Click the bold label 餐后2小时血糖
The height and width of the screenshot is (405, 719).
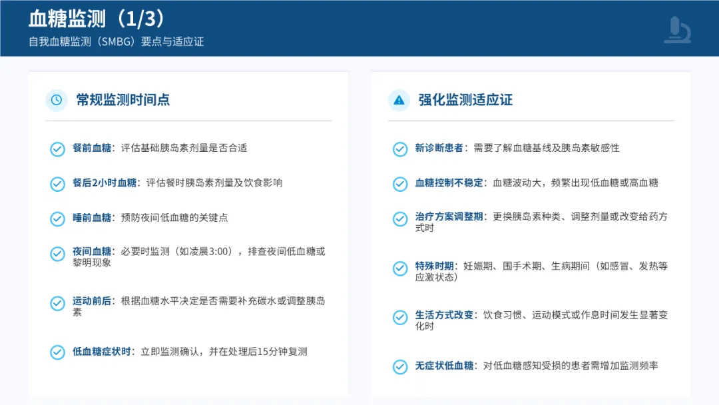point(105,183)
